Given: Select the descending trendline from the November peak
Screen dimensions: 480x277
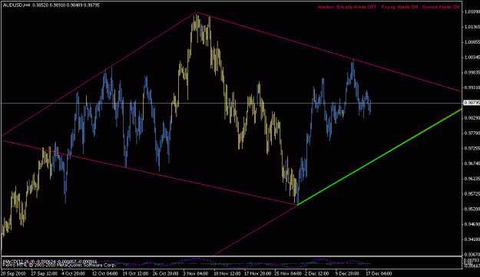Looking at the screenshot, I should 329,51.
